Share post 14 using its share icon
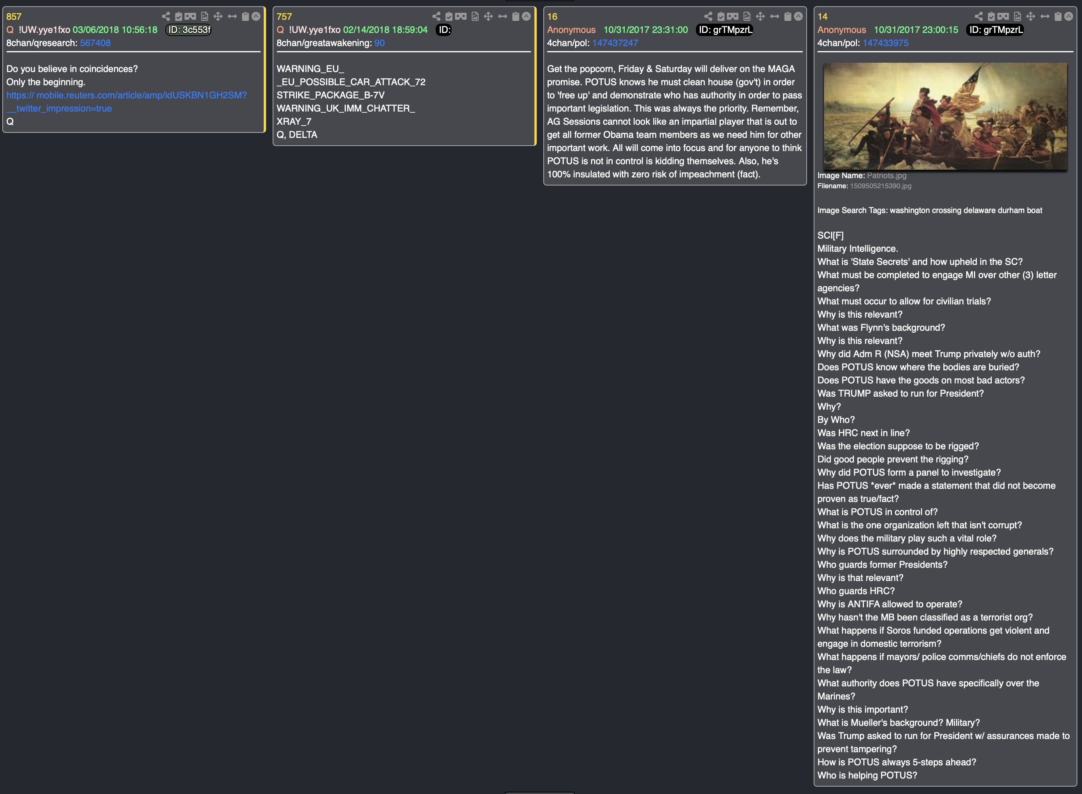This screenshot has width=1082, height=794. (979, 16)
